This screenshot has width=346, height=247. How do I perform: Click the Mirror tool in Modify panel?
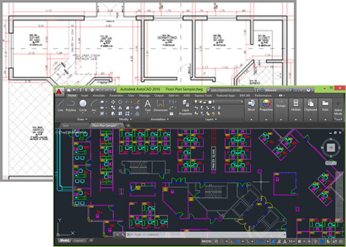point(120,108)
